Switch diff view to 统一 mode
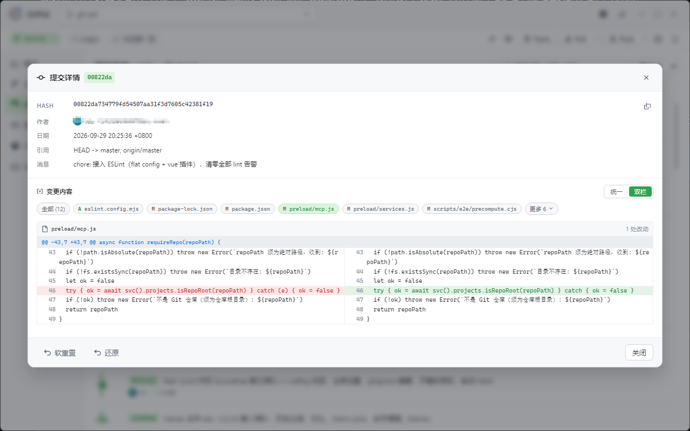Image resolution: width=690 pixels, height=431 pixels. pos(617,192)
